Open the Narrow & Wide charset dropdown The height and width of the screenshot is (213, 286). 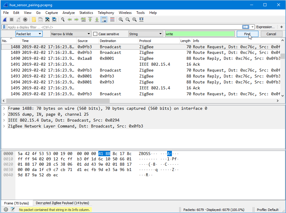71,34
